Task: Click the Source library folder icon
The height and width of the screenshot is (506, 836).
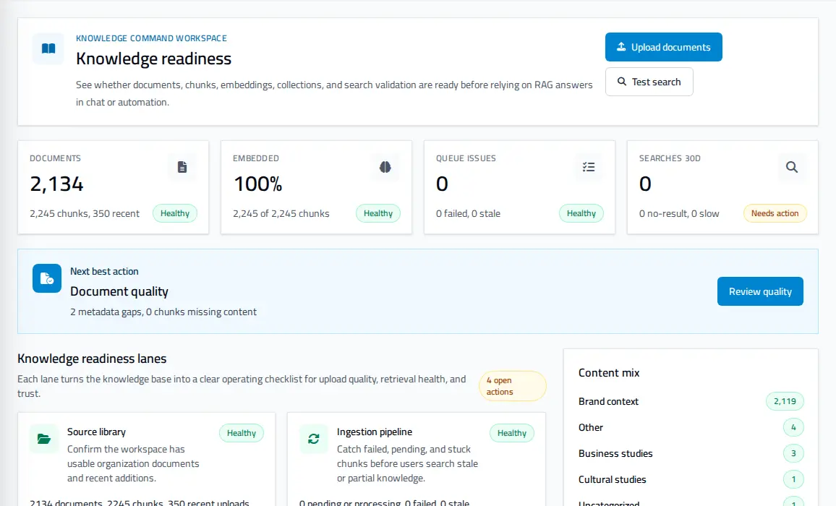Action: click(x=43, y=439)
